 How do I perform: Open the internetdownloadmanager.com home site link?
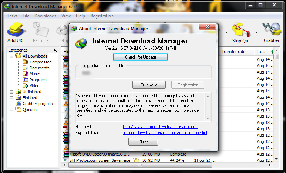[160, 127]
